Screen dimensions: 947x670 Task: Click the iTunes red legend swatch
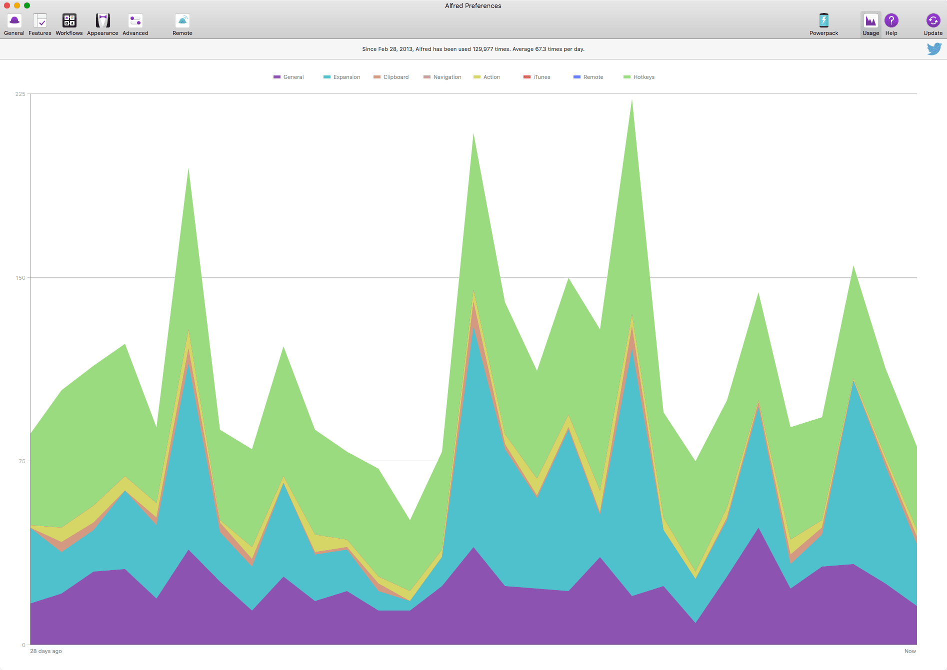(x=527, y=77)
